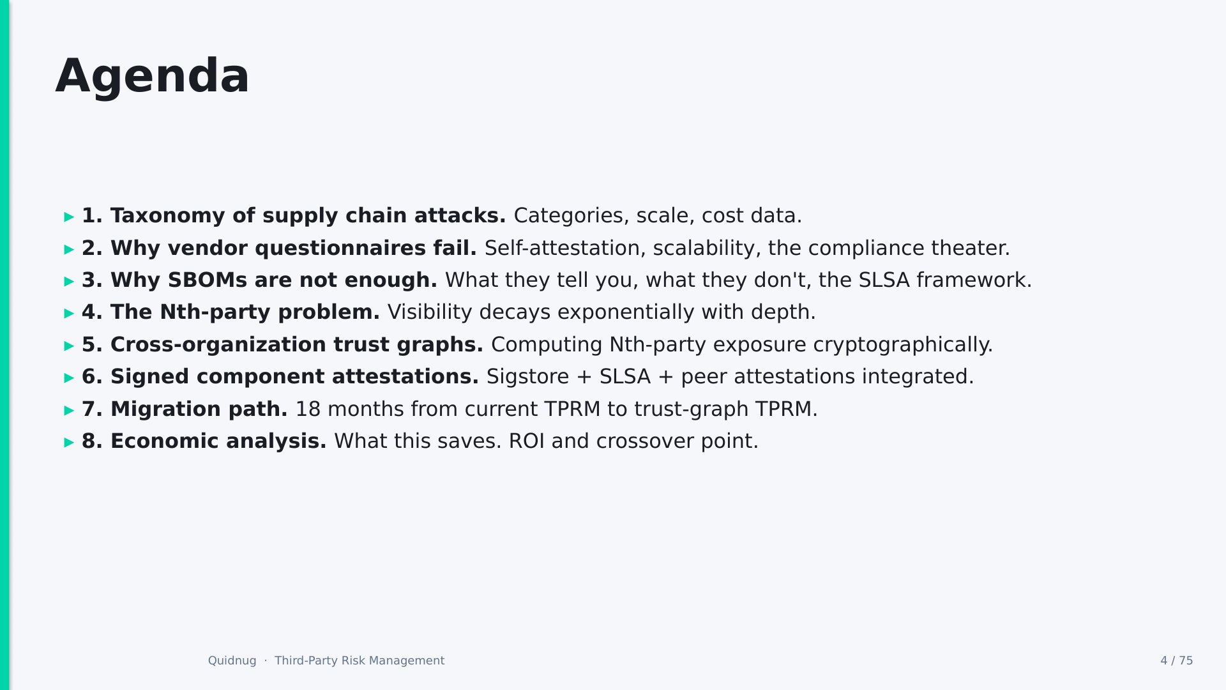Click the triangle bullet before Cross-organization trust graphs
The width and height of the screenshot is (1226, 690).
tap(70, 346)
